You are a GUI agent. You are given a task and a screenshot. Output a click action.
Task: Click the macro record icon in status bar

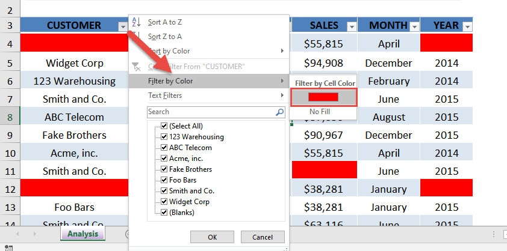9,248
